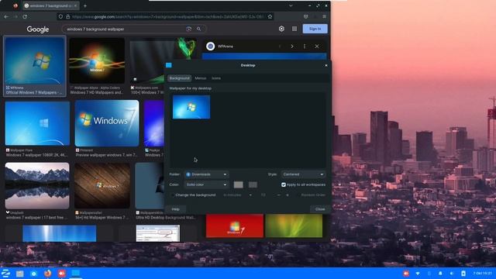The image size is (496, 279).
Task: Open Wallpaper Abyss Windows 7 HD result
Action: 97,66
